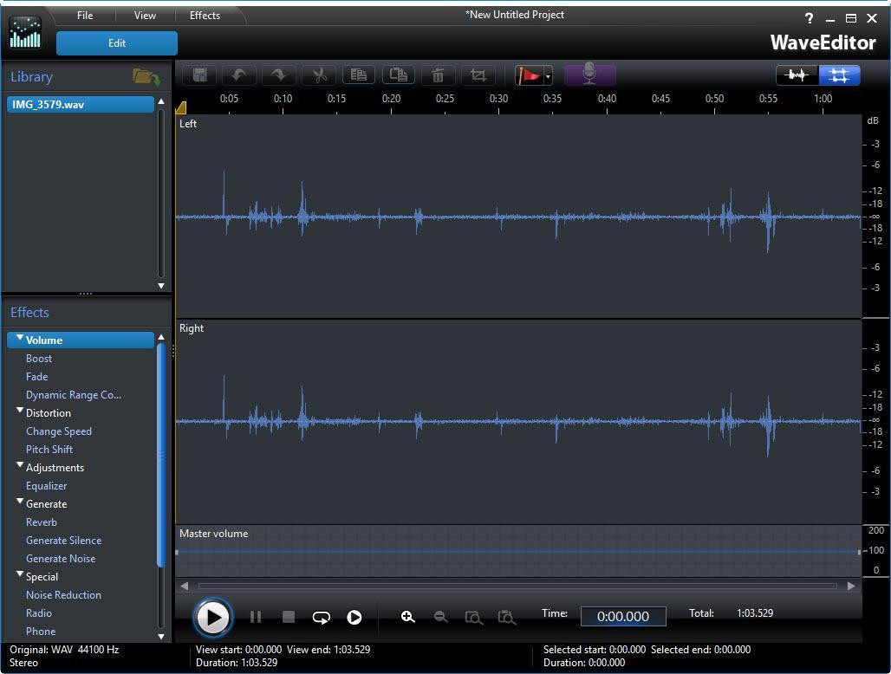
Task: Toggle loop playback button
Action: 321,617
